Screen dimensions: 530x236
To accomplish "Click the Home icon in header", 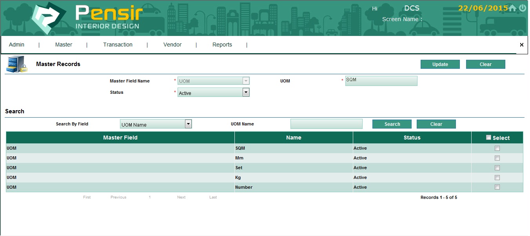I will click(x=512, y=8).
